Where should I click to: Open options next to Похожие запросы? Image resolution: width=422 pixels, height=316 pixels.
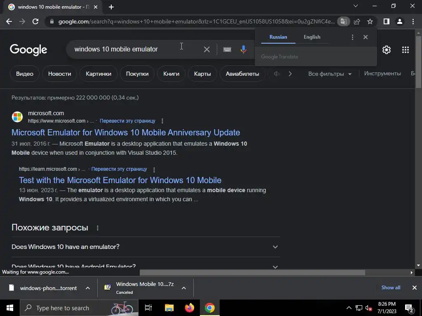click(x=98, y=228)
